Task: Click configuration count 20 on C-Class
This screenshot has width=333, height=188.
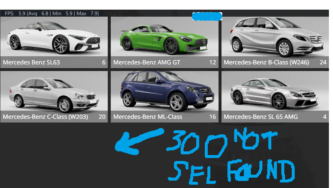Action: click(x=102, y=117)
